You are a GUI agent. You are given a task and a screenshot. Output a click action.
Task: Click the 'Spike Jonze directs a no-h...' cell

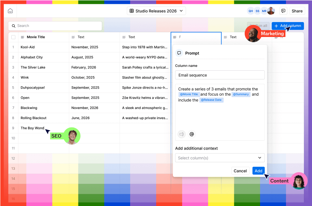[145, 88]
